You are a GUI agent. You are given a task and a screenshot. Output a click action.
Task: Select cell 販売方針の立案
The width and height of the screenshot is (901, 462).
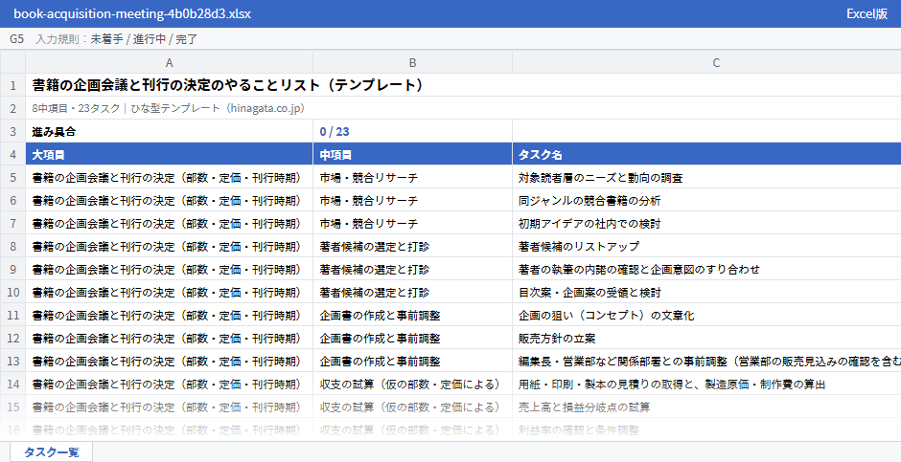706,339
